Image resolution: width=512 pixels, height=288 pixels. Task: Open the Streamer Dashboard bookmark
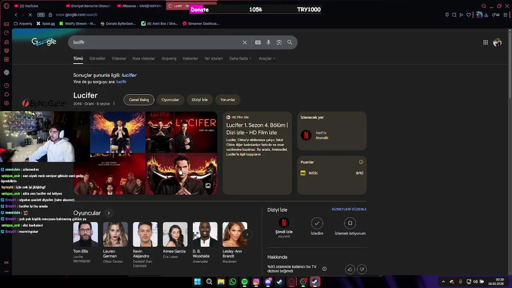(201, 24)
